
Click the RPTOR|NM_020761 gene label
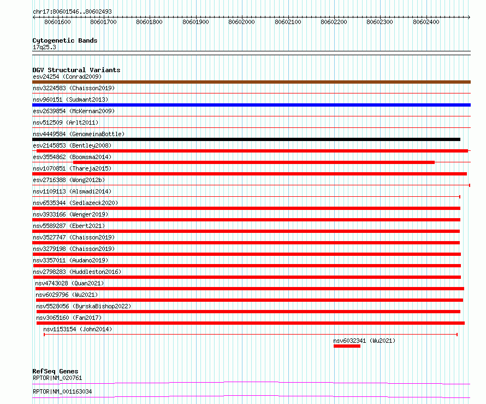coord(57,378)
